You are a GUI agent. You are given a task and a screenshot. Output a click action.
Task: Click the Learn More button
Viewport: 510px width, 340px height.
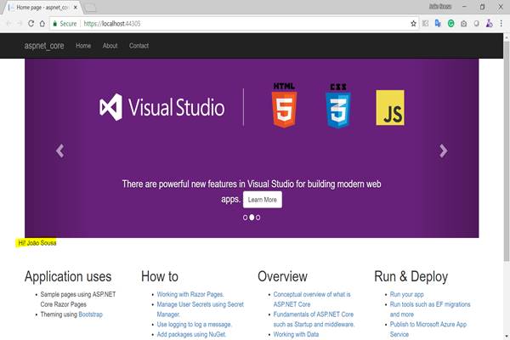(262, 200)
